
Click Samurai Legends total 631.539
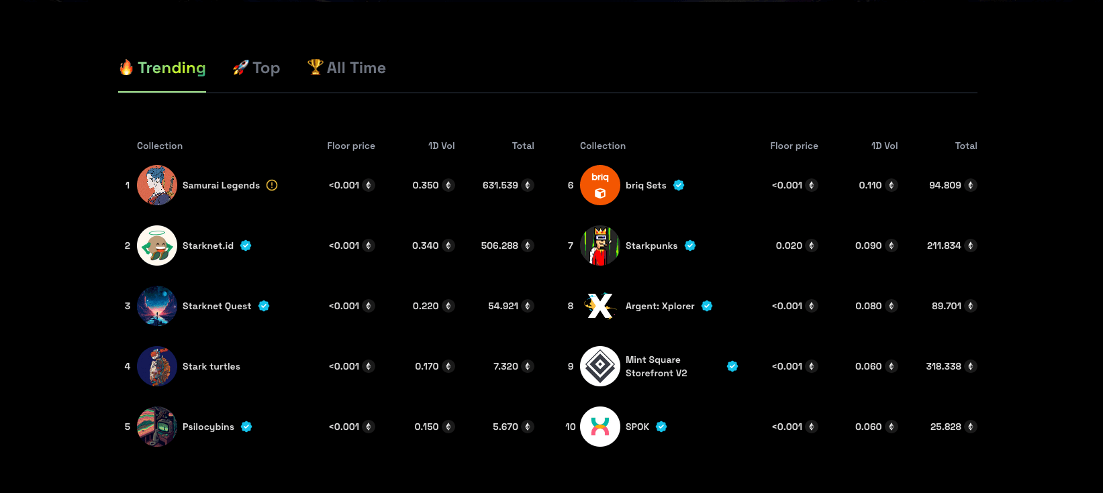(500, 185)
